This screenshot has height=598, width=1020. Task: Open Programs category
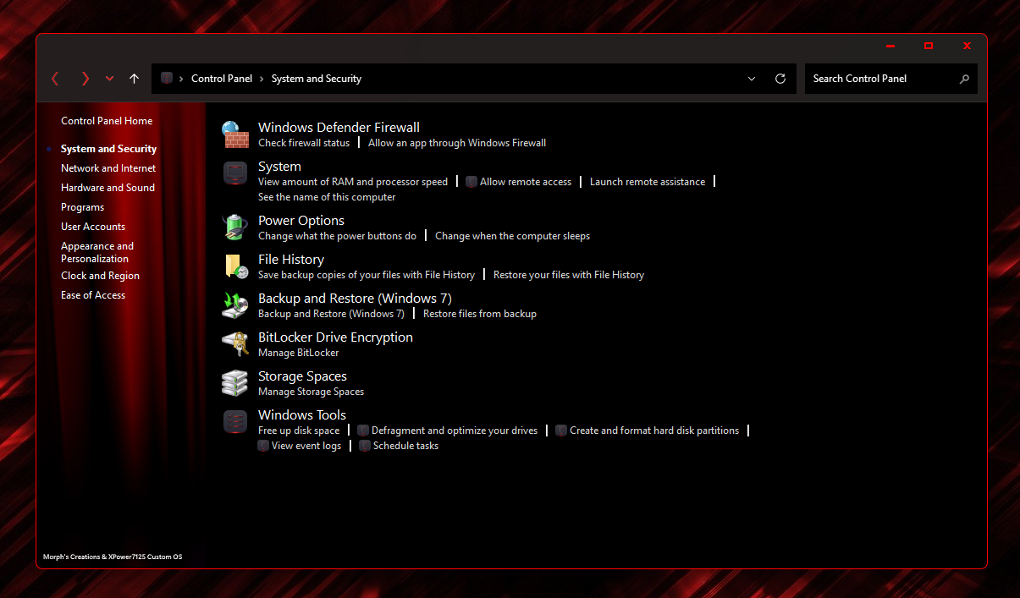click(x=82, y=207)
